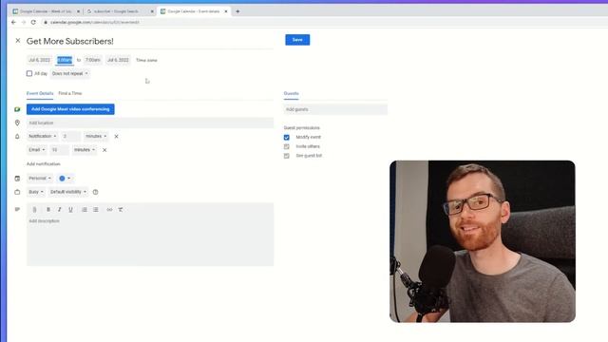Open the Notification type dropdown
Image resolution: width=608 pixels, height=342 pixels.
tap(42, 137)
